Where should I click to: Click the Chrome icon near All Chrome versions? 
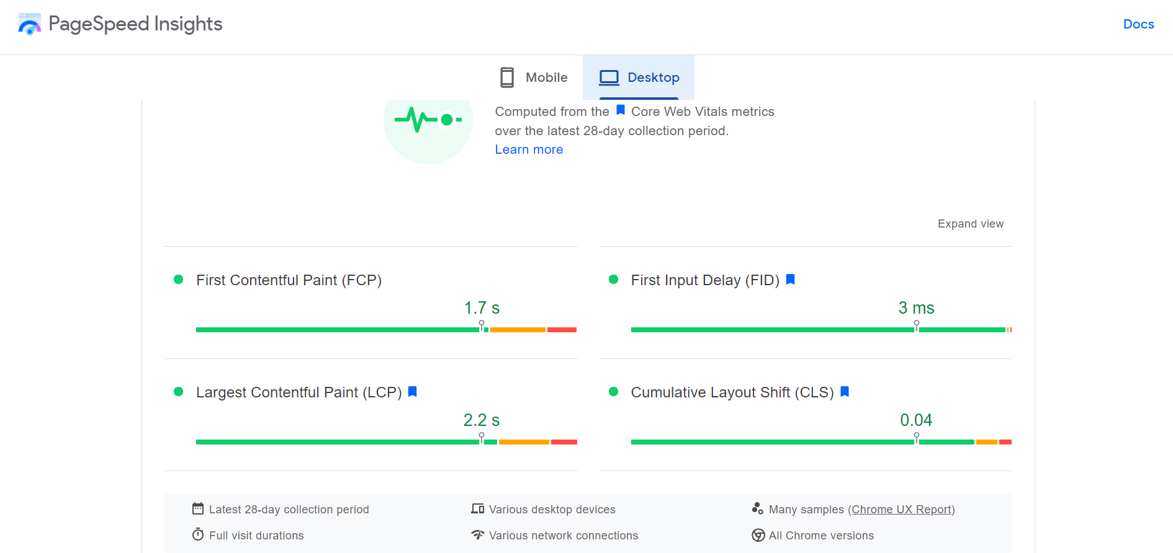tap(758, 534)
